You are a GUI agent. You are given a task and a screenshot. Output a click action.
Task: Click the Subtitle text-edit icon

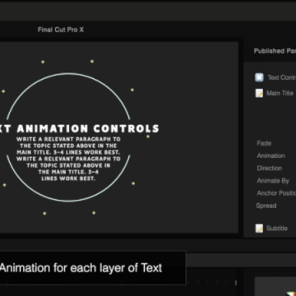pyautogui.click(x=259, y=229)
